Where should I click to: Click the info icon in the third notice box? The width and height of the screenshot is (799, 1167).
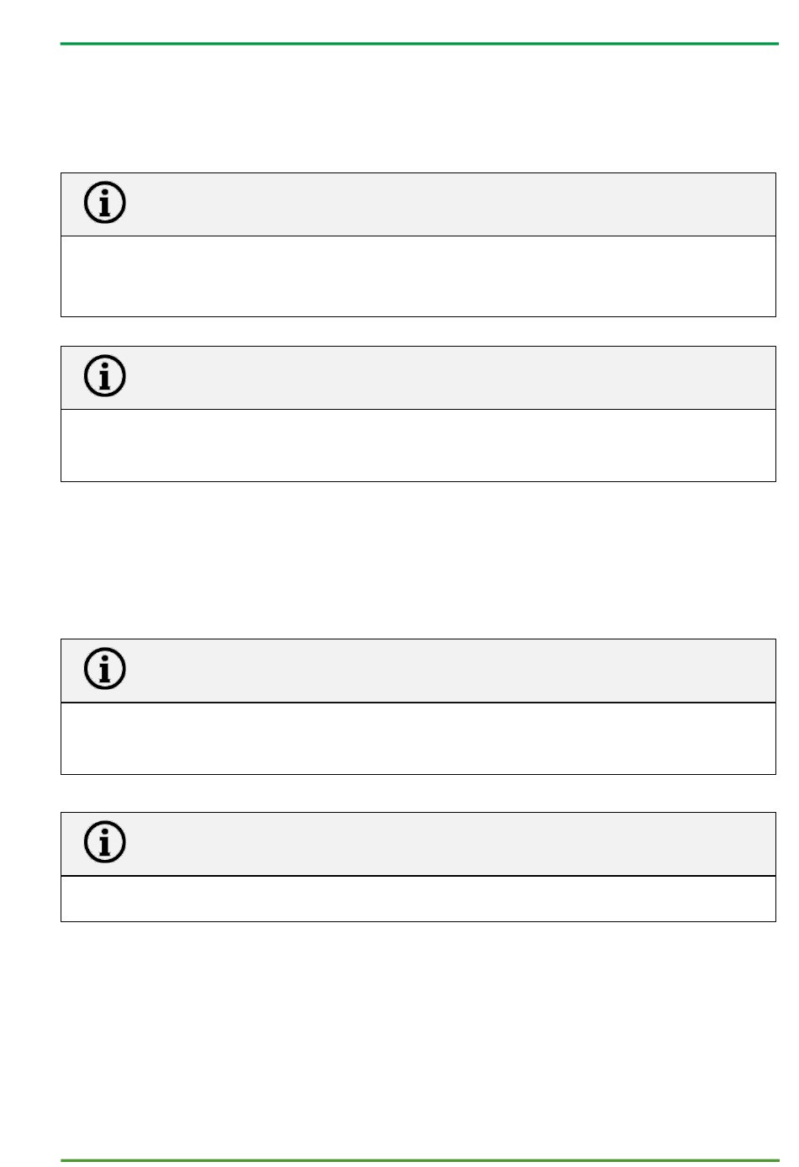coord(105,669)
